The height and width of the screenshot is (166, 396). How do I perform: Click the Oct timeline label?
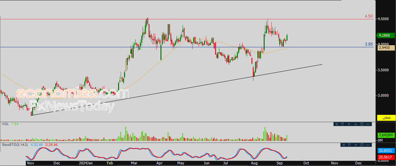(x=306, y=163)
